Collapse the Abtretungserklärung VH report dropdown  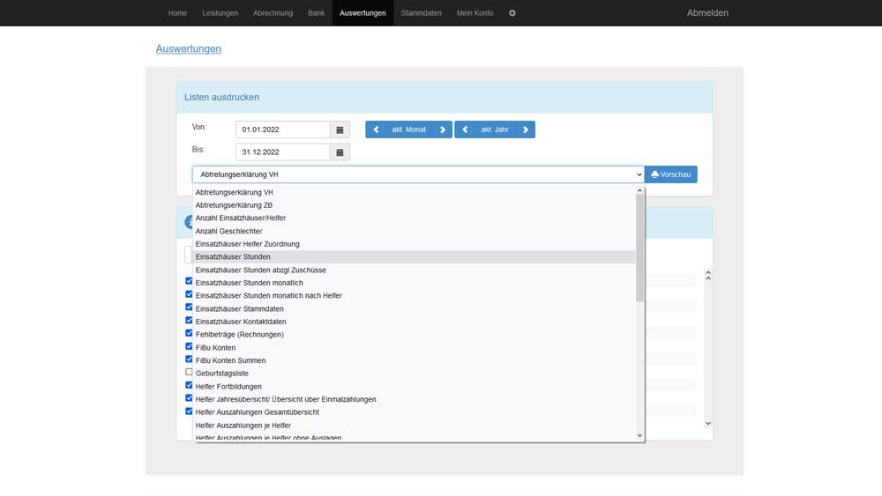click(418, 174)
